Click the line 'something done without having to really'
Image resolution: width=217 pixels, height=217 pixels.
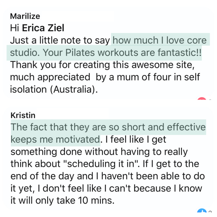[x=99, y=152]
